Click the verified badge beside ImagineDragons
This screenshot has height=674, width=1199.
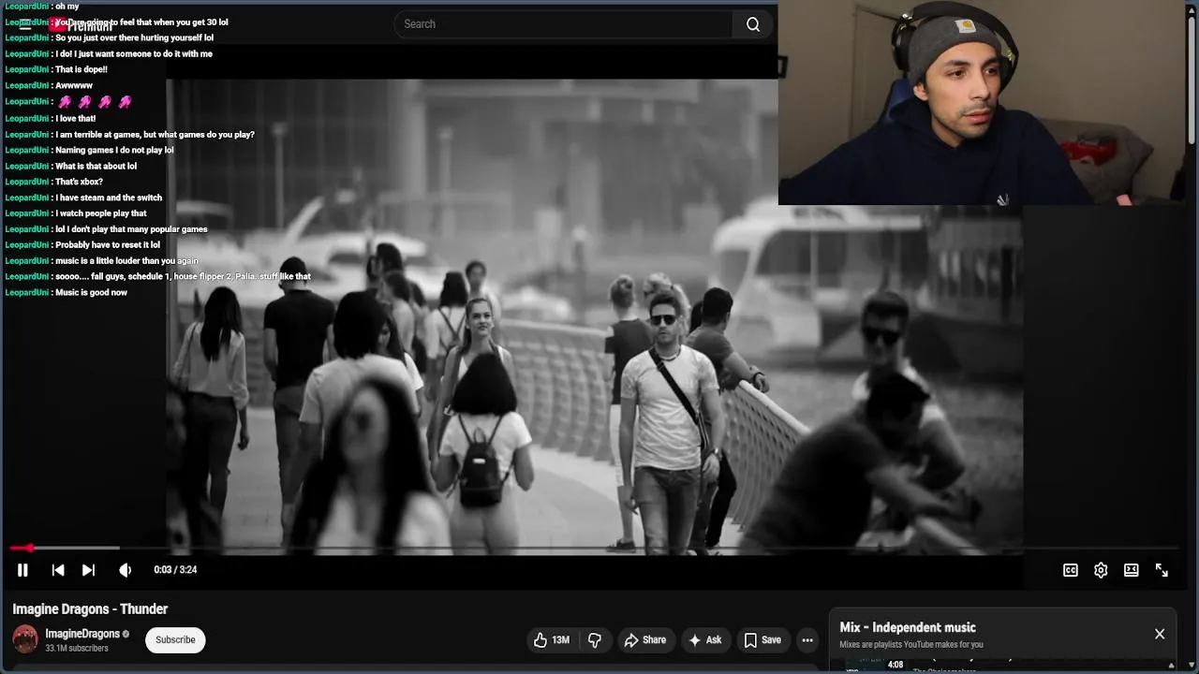pyautogui.click(x=126, y=635)
